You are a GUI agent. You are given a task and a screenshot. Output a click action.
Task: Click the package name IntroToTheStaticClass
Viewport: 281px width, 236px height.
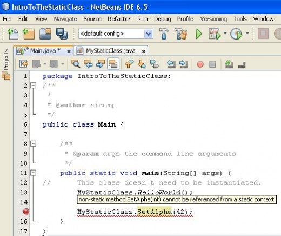123,76
